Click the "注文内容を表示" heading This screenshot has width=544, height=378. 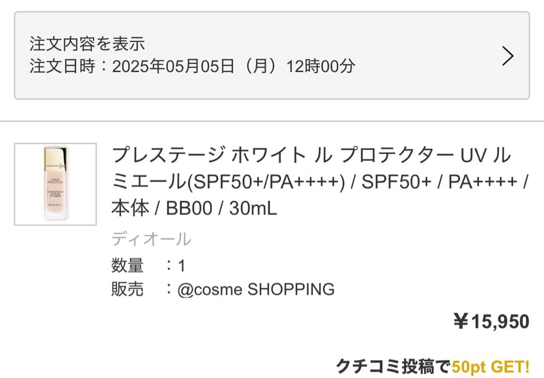87,44
